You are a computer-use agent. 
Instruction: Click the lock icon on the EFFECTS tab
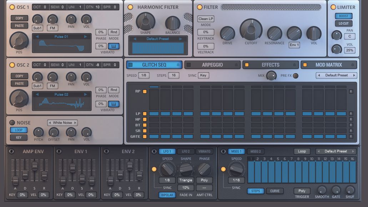pyautogui.click(x=295, y=65)
